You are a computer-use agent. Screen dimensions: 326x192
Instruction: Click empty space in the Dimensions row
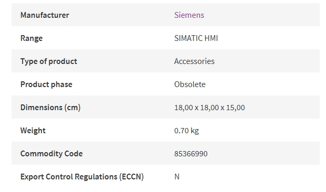click(283, 108)
